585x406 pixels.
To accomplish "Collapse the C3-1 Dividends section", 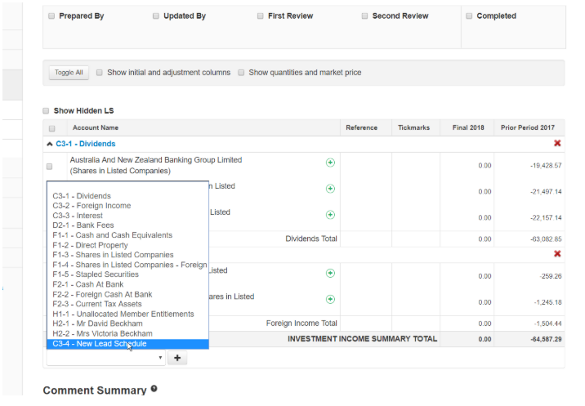I will (50, 144).
